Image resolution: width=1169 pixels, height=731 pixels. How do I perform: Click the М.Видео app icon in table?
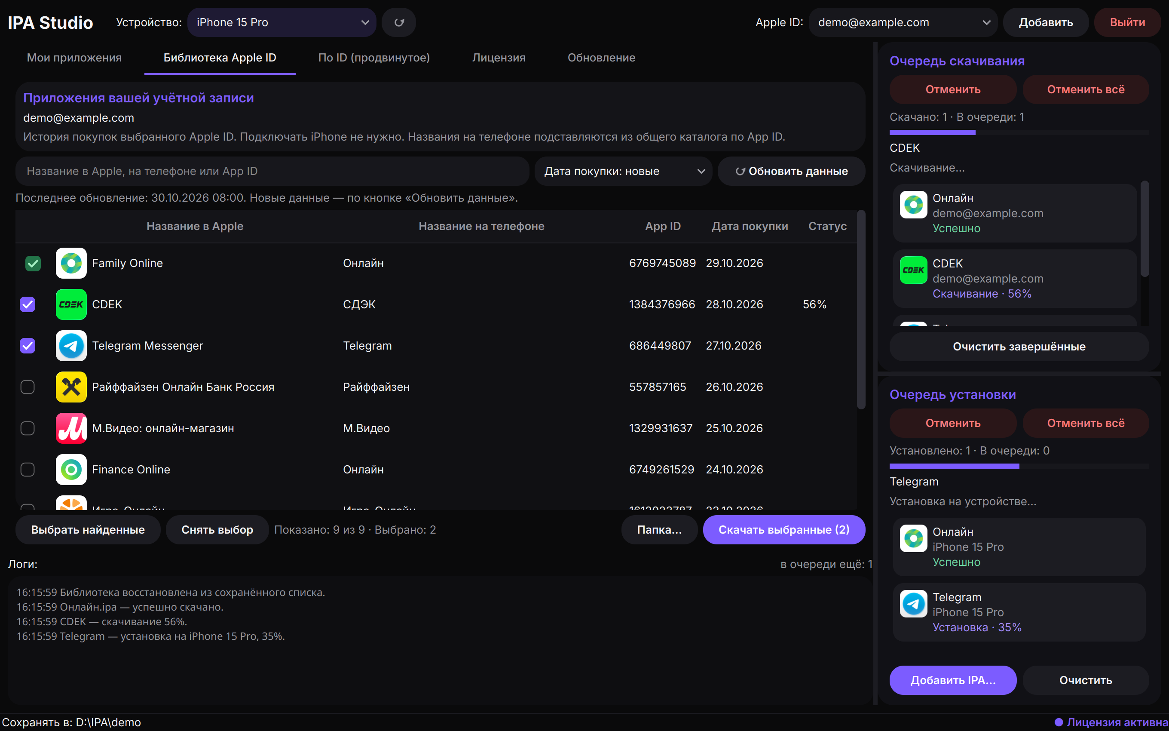(71, 428)
